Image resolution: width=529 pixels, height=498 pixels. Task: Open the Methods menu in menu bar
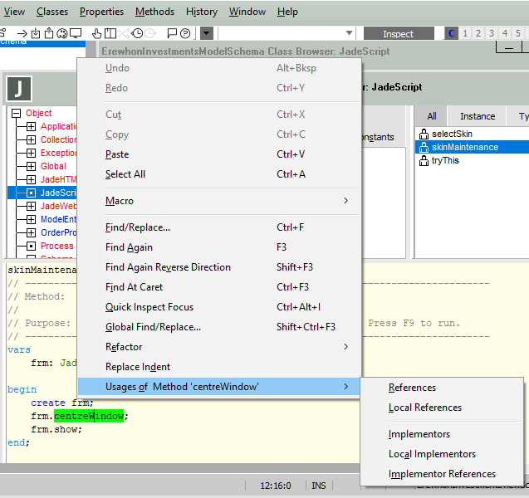[x=154, y=12]
